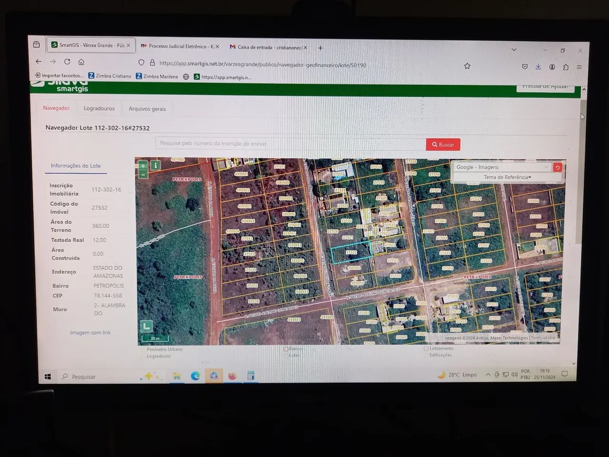The height and width of the screenshot is (457, 609).
Task: Activate the measurement ruler tool on map
Action: (146, 327)
